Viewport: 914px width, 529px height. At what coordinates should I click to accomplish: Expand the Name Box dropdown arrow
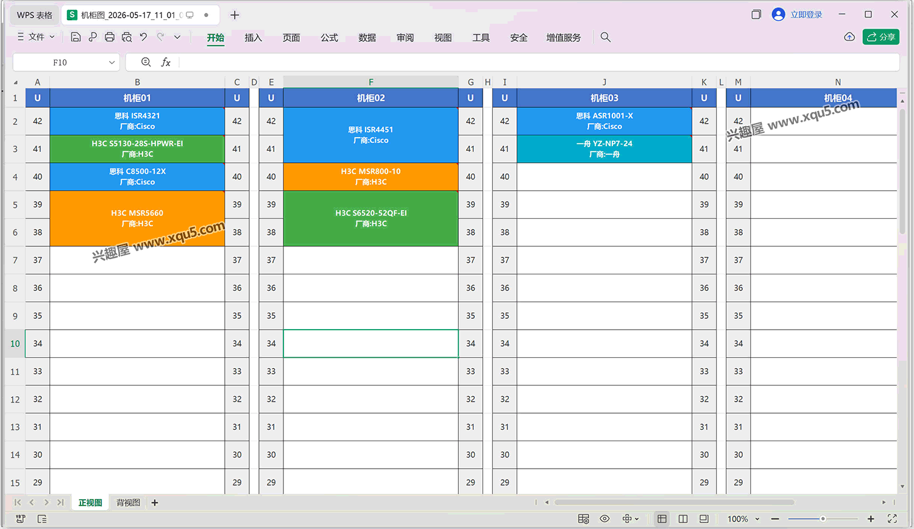pos(112,62)
